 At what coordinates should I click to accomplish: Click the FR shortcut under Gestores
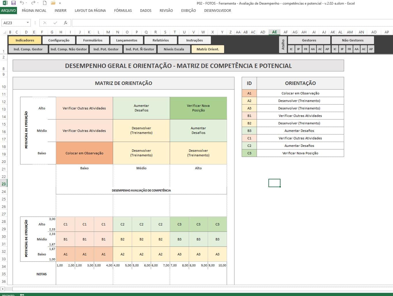[x=306, y=49]
